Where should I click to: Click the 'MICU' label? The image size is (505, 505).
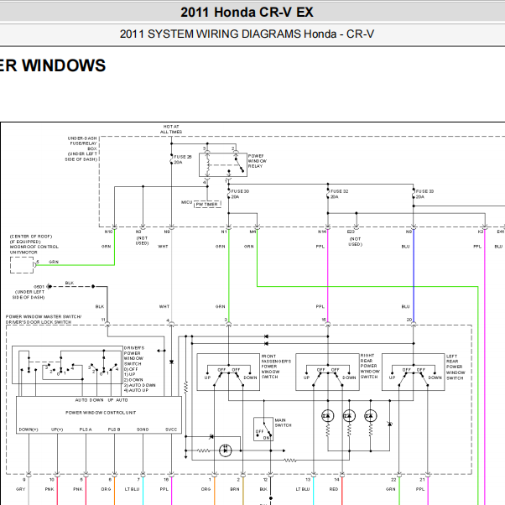pos(186,202)
